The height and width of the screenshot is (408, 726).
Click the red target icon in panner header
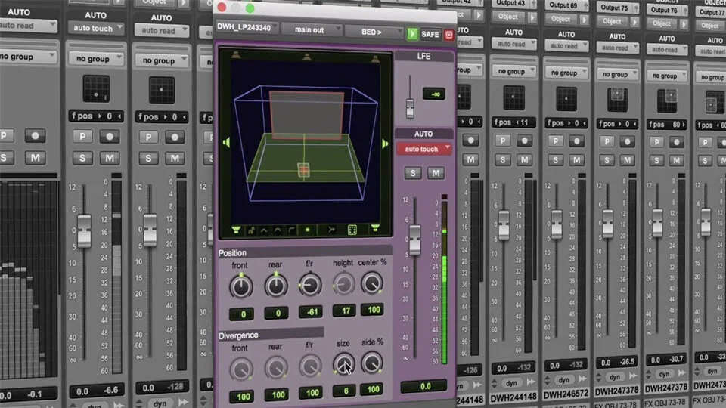coord(448,36)
